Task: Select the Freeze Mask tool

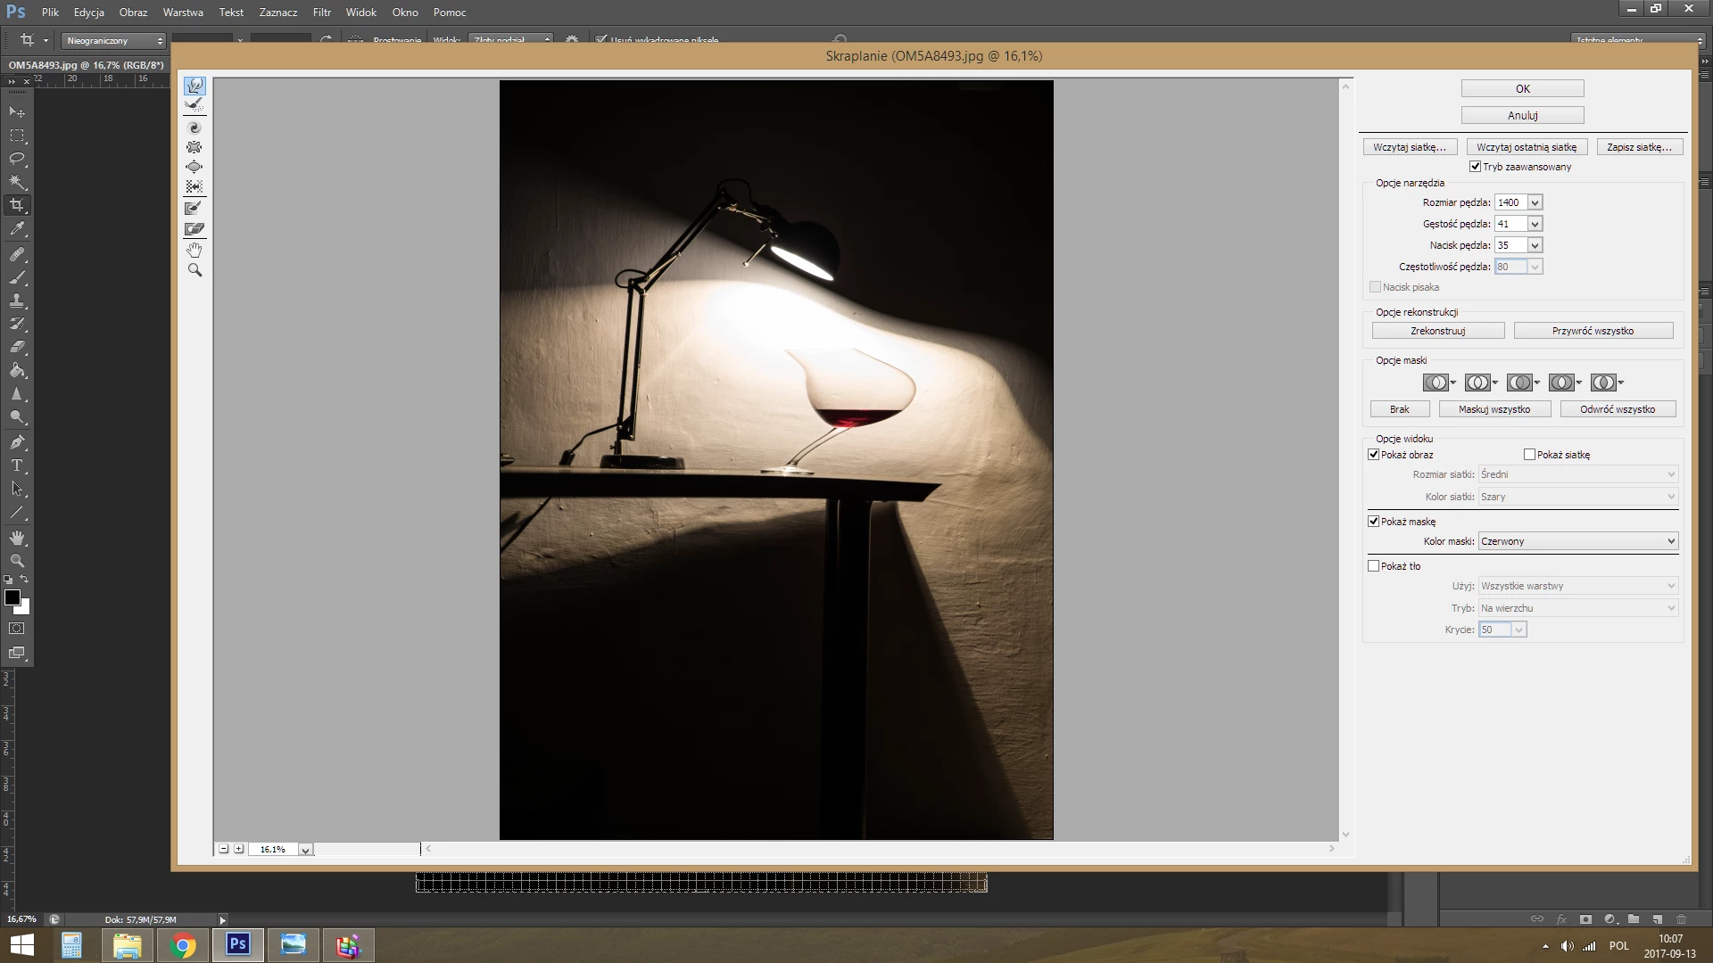Action: [x=194, y=208]
